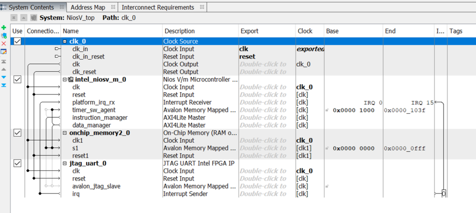Image resolution: width=476 pixels, height=213 pixels.
Task: Toggle Use checkbox for onchip_memory2_0
Action: (17, 133)
